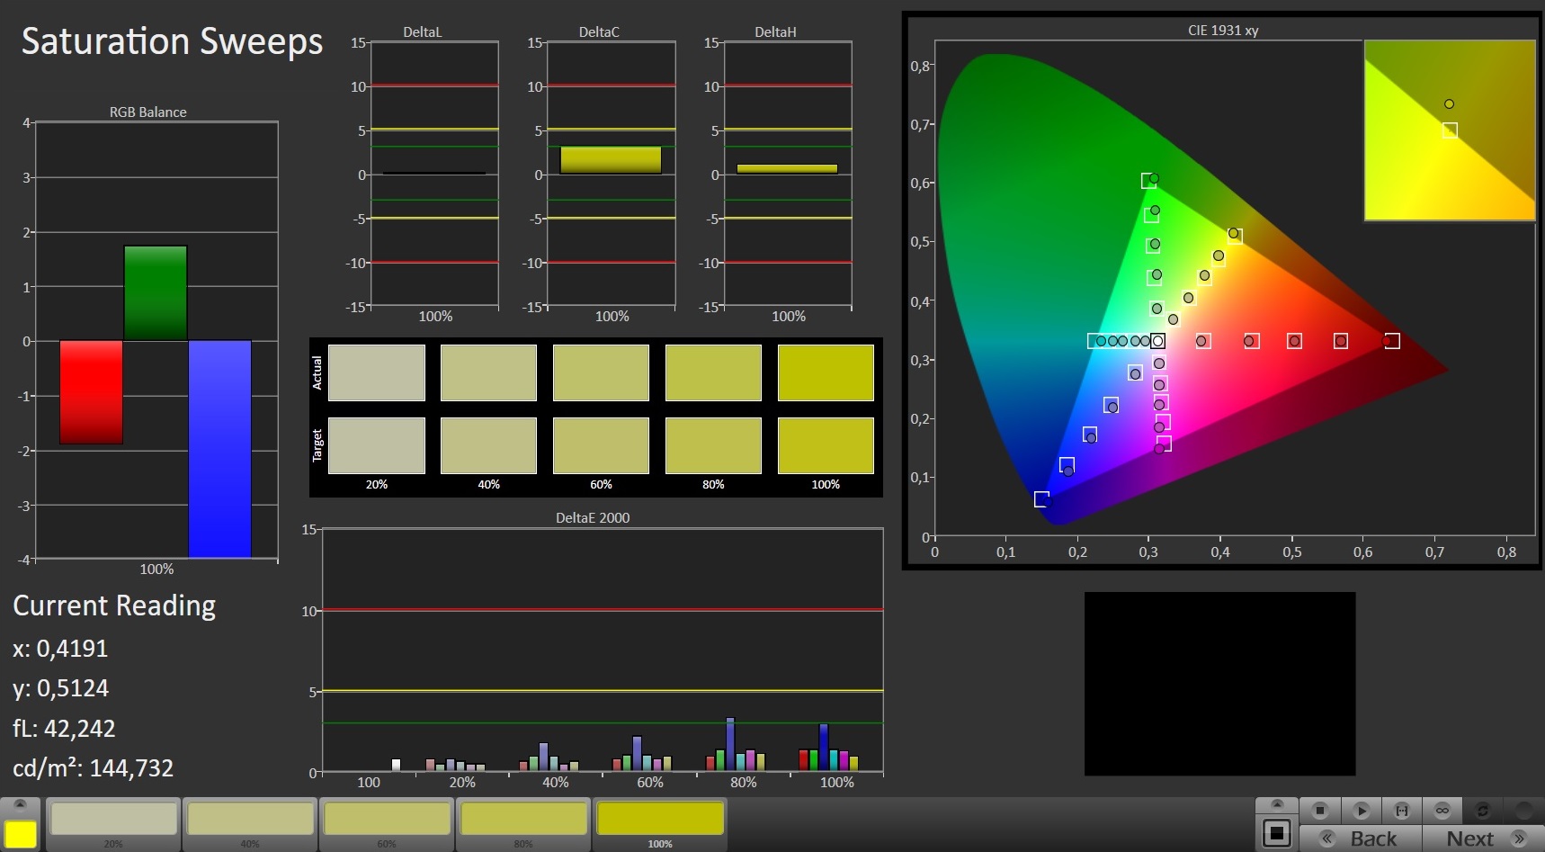Click the greyed-out refresh arrows icon
The image size is (1545, 852).
click(1482, 811)
